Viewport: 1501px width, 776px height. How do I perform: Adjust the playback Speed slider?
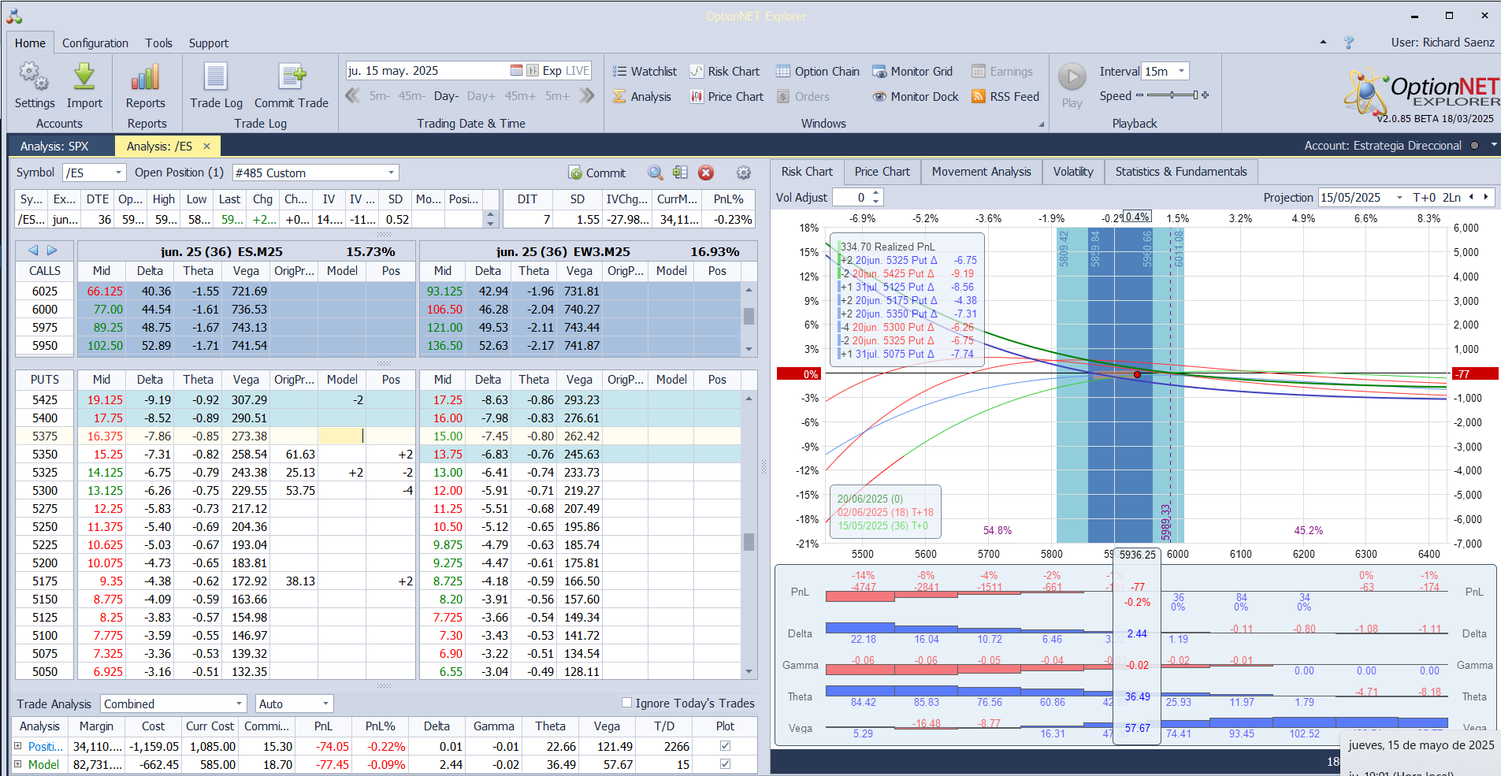[1172, 95]
